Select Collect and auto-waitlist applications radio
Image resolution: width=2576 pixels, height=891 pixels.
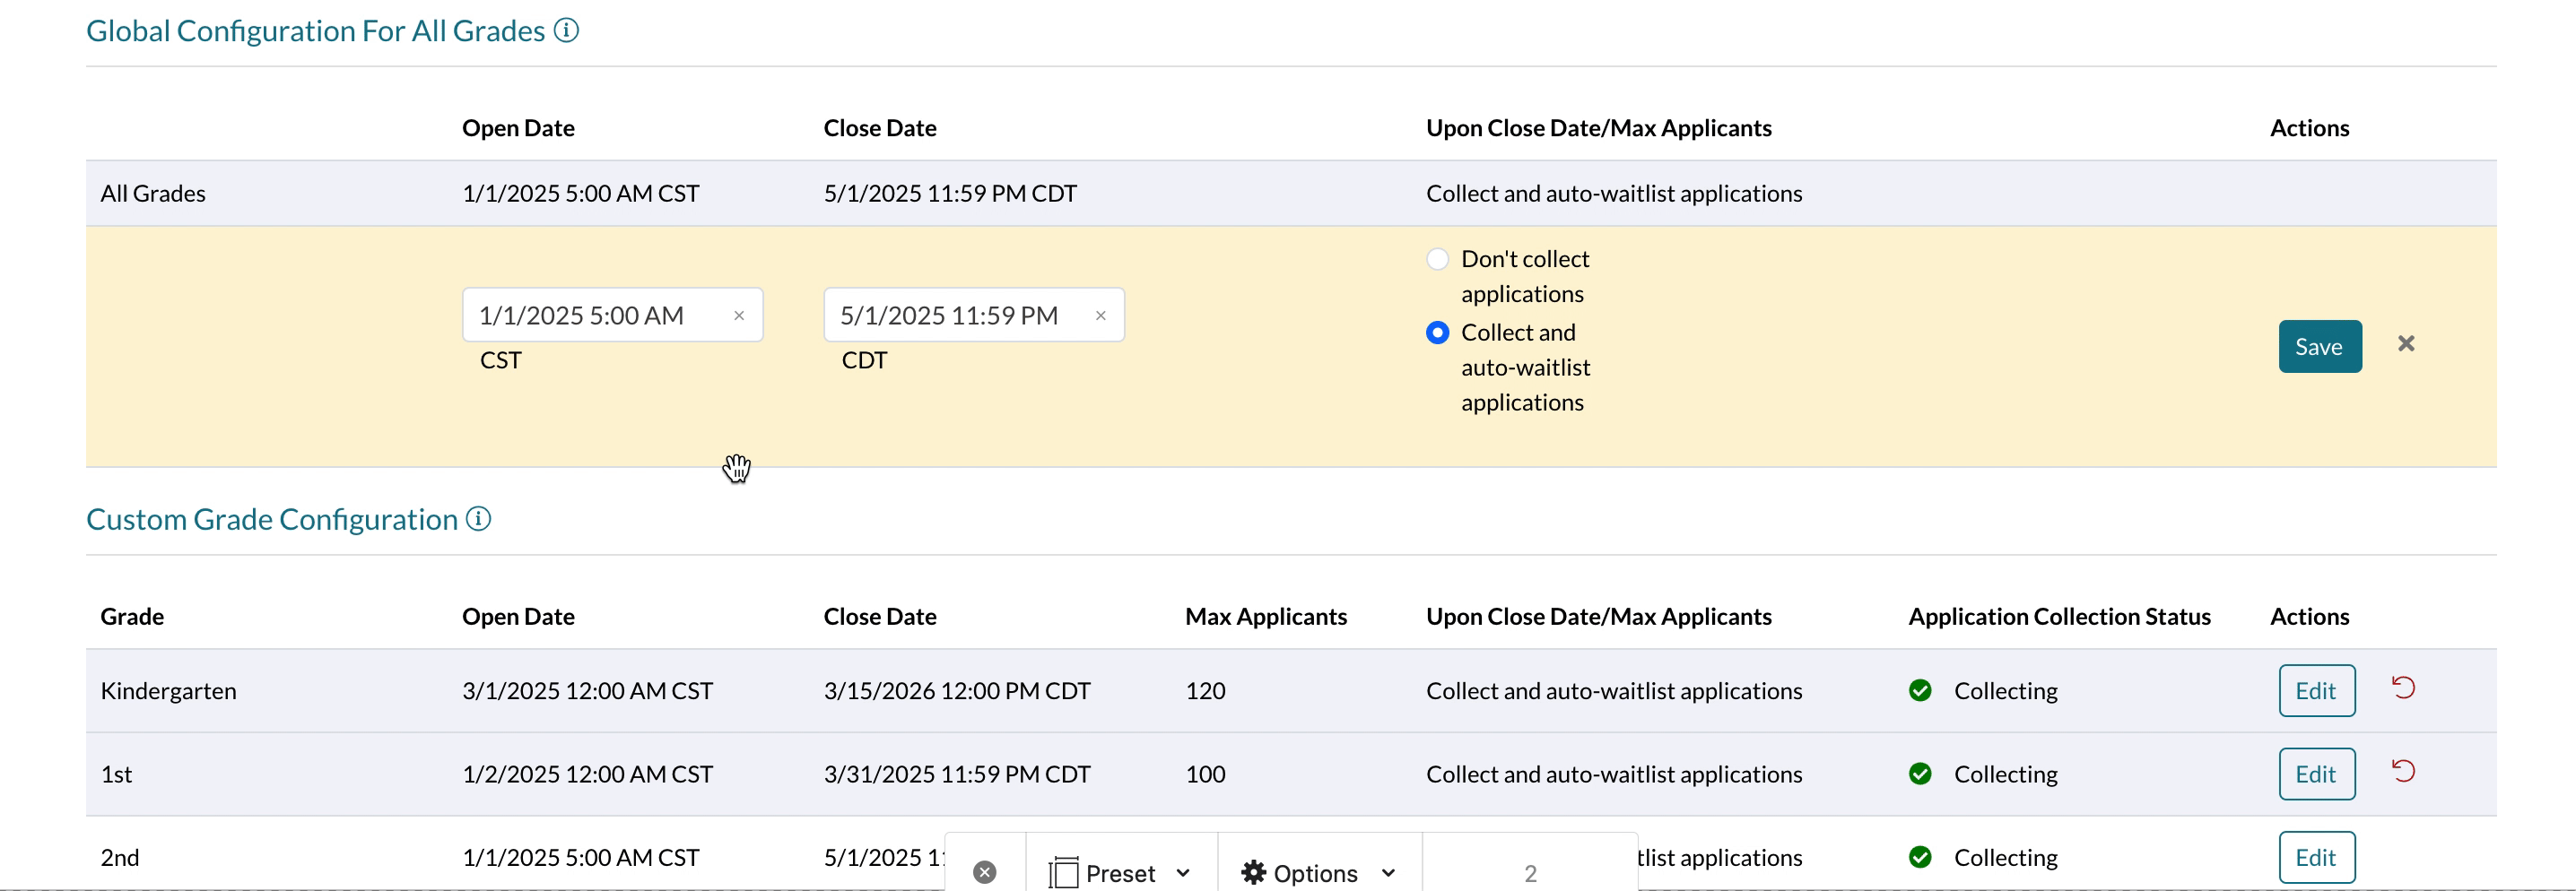pos(1437,333)
